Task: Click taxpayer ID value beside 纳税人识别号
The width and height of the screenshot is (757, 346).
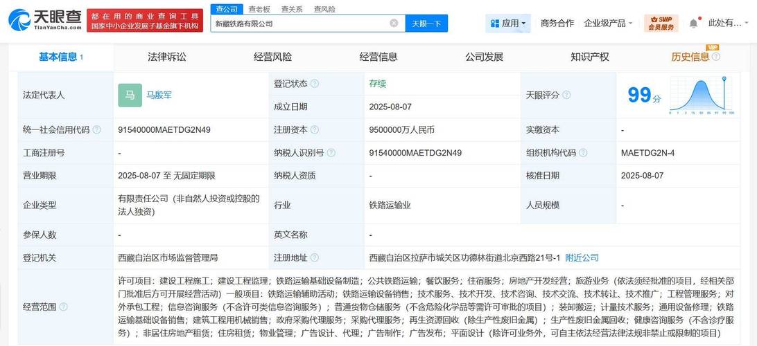Action: (x=416, y=153)
